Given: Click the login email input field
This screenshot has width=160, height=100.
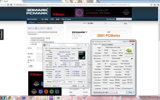Looking at the screenshot, I should [96, 23].
